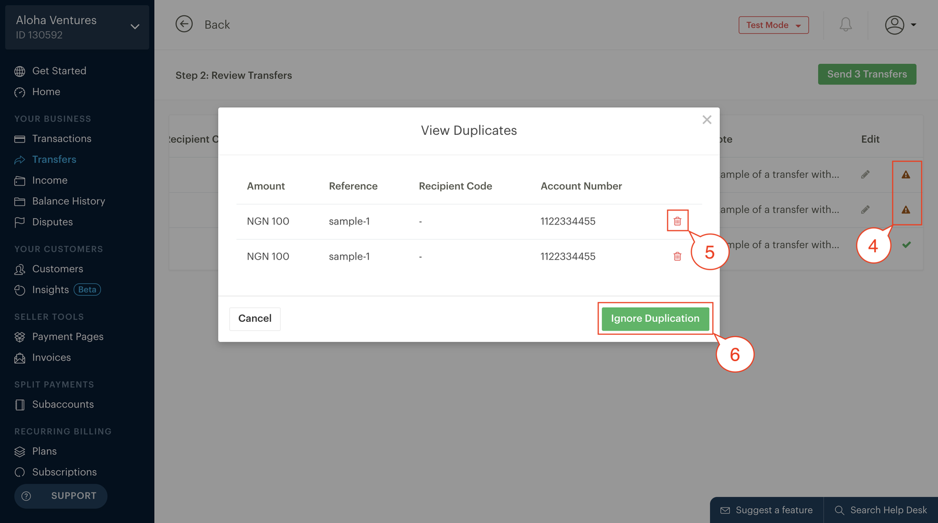Click the Back arrow icon
938x523 pixels.
pyautogui.click(x=184, y=24)
